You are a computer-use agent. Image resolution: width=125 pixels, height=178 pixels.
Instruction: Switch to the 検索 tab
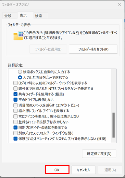coord(39,16)
